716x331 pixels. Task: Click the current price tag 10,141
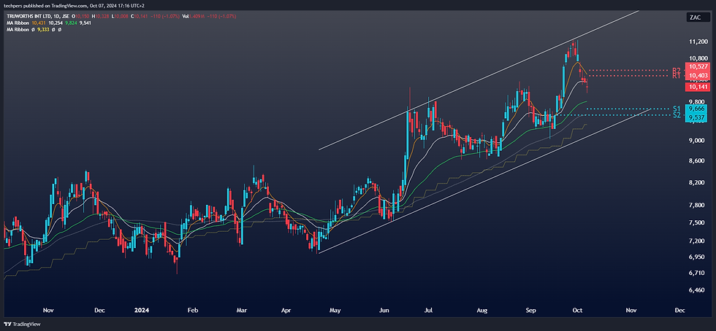[696, 87]
